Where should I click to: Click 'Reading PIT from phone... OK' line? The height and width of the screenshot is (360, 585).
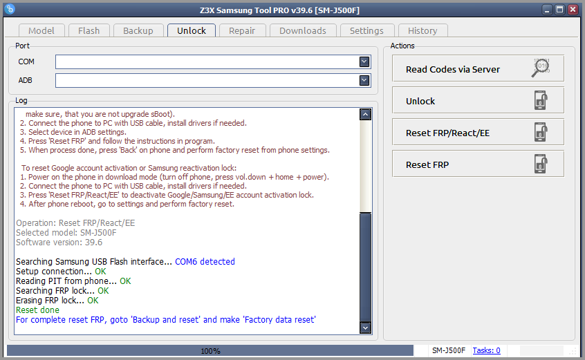73,281
